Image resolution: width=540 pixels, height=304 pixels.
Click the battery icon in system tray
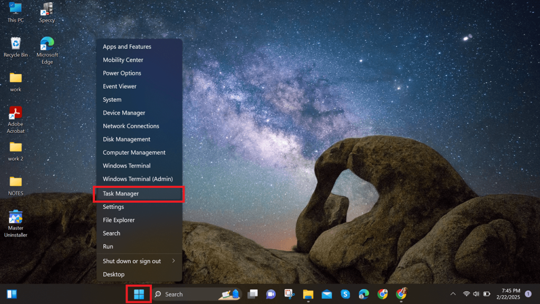(x=487, y=294)
